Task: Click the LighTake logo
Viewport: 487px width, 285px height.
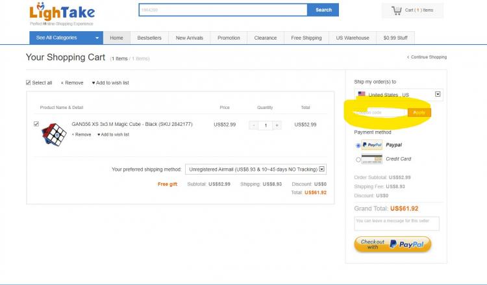Action: pos(62,14)
